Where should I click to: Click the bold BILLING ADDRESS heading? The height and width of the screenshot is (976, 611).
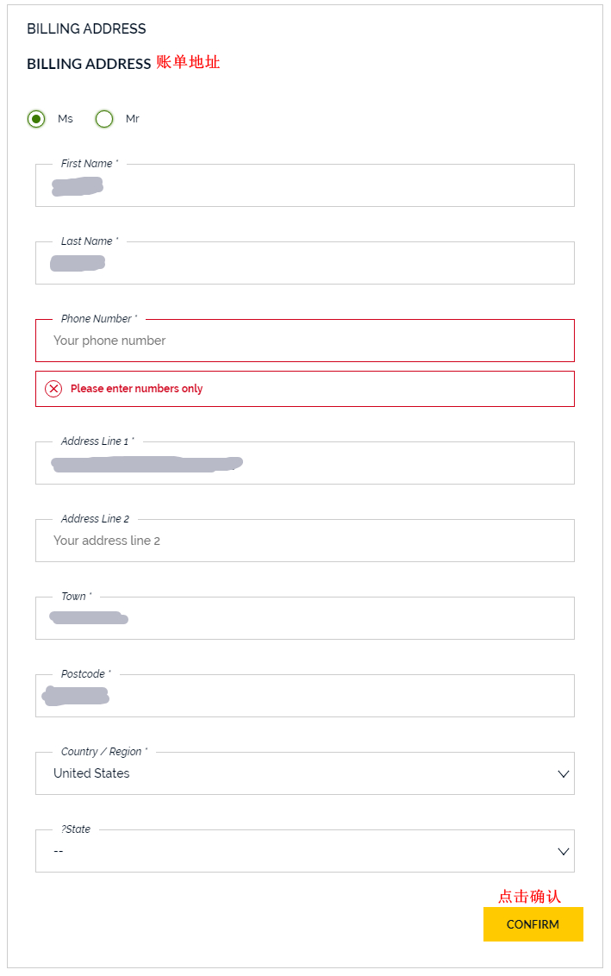coord(89,64)
